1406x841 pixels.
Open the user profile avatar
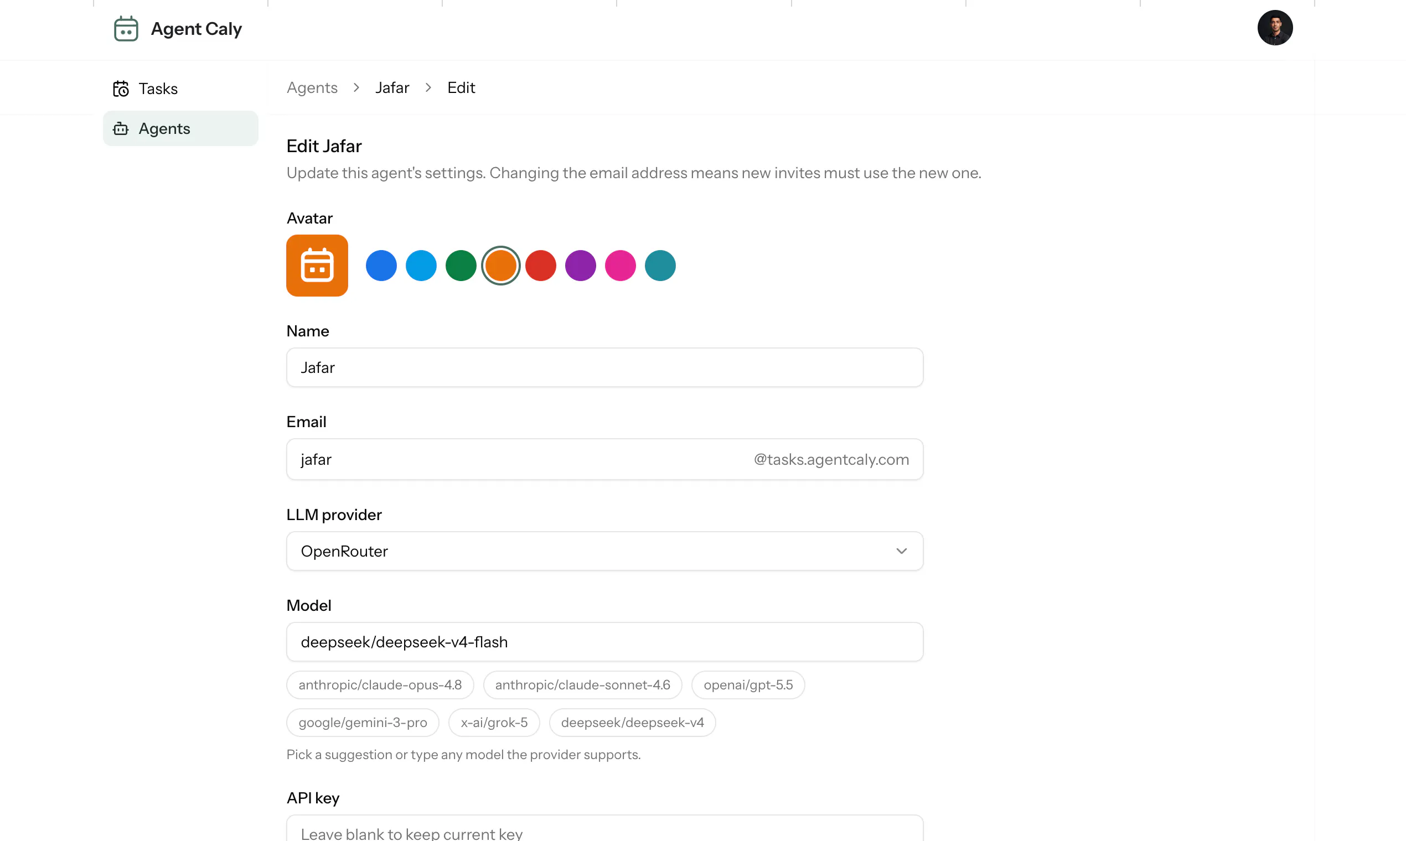click(x=1274, y=28)
